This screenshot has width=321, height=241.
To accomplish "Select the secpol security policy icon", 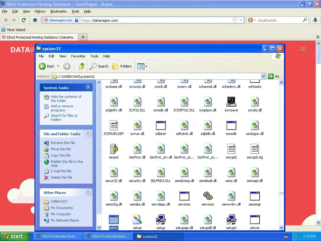I will 113,149.
